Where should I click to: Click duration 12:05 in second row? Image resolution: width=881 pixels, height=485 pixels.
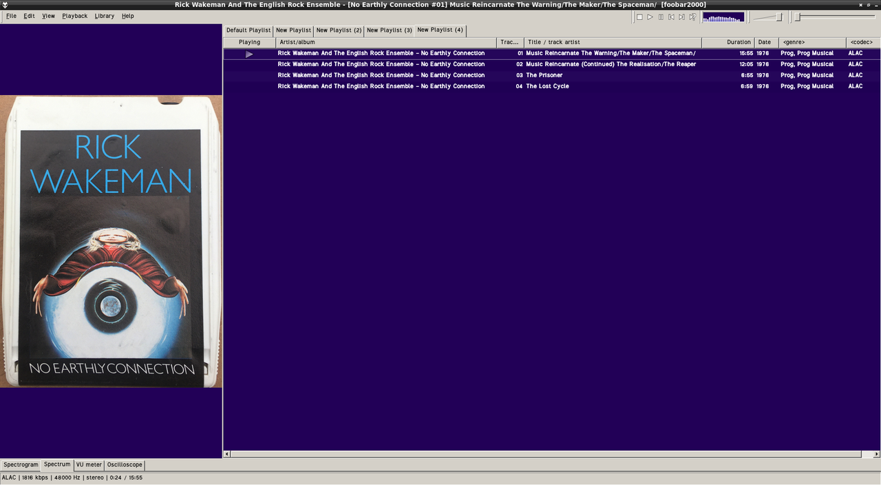pos(746,64)
